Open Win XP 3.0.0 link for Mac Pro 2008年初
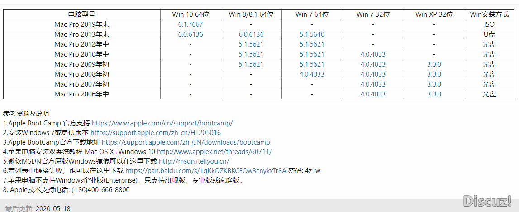Screen dimensions: 519x212 434,74
